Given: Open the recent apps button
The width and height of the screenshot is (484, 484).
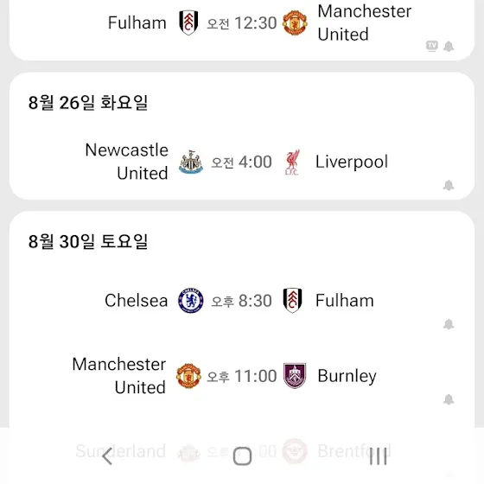Looking at the screenshot, I should click(x=379, y=456).
